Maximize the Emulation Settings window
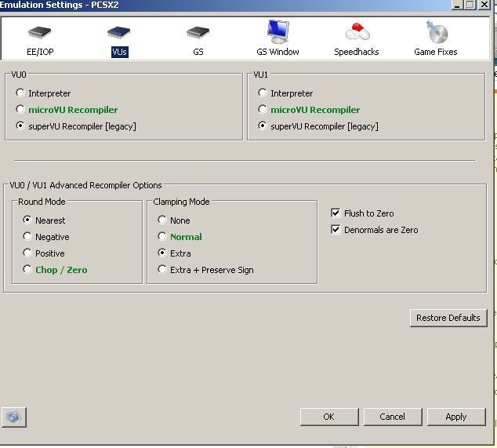 coord(470,5)
